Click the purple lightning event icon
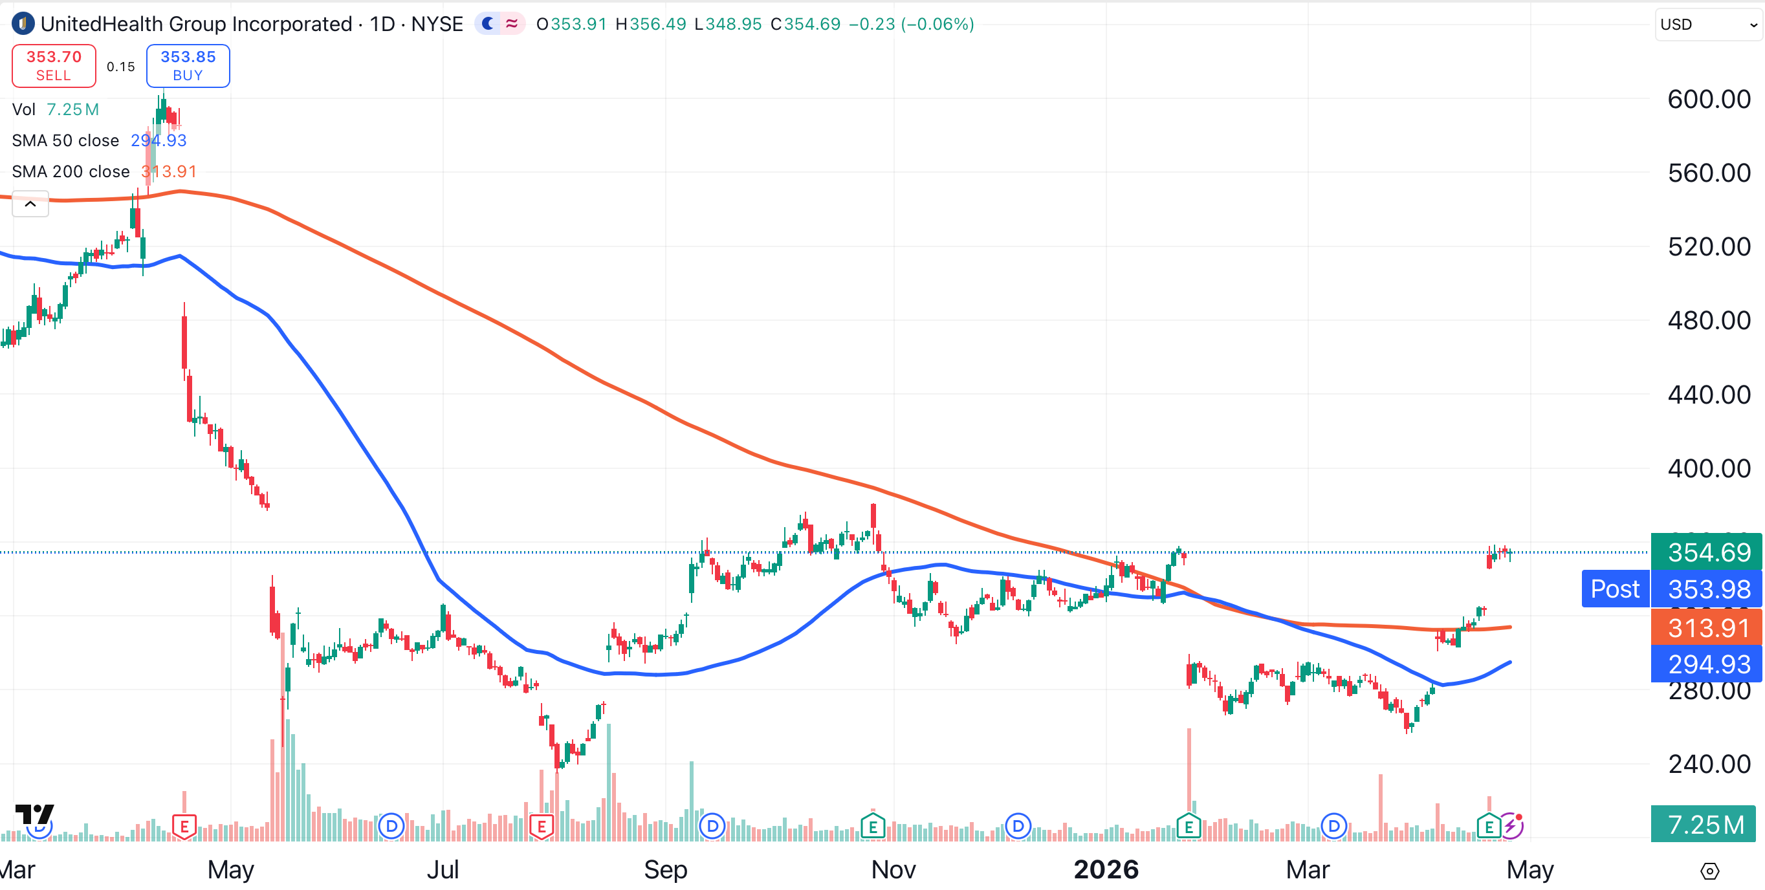Viewport: 1765px width, 890px height. (1511, 825)
